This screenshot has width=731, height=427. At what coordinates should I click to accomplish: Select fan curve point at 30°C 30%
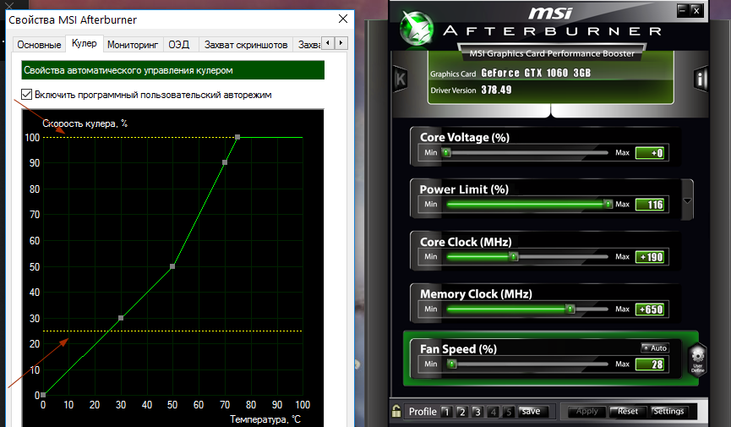pos(121,318)
